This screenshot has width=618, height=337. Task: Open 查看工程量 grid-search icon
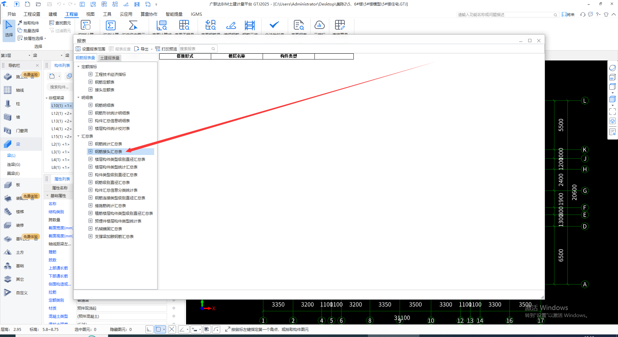tap(184, 25)
